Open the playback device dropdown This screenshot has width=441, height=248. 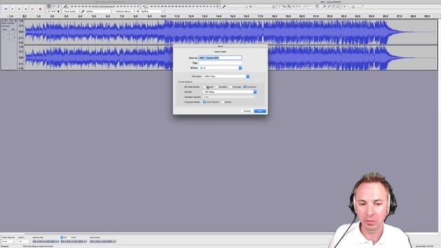pos(152,12)
